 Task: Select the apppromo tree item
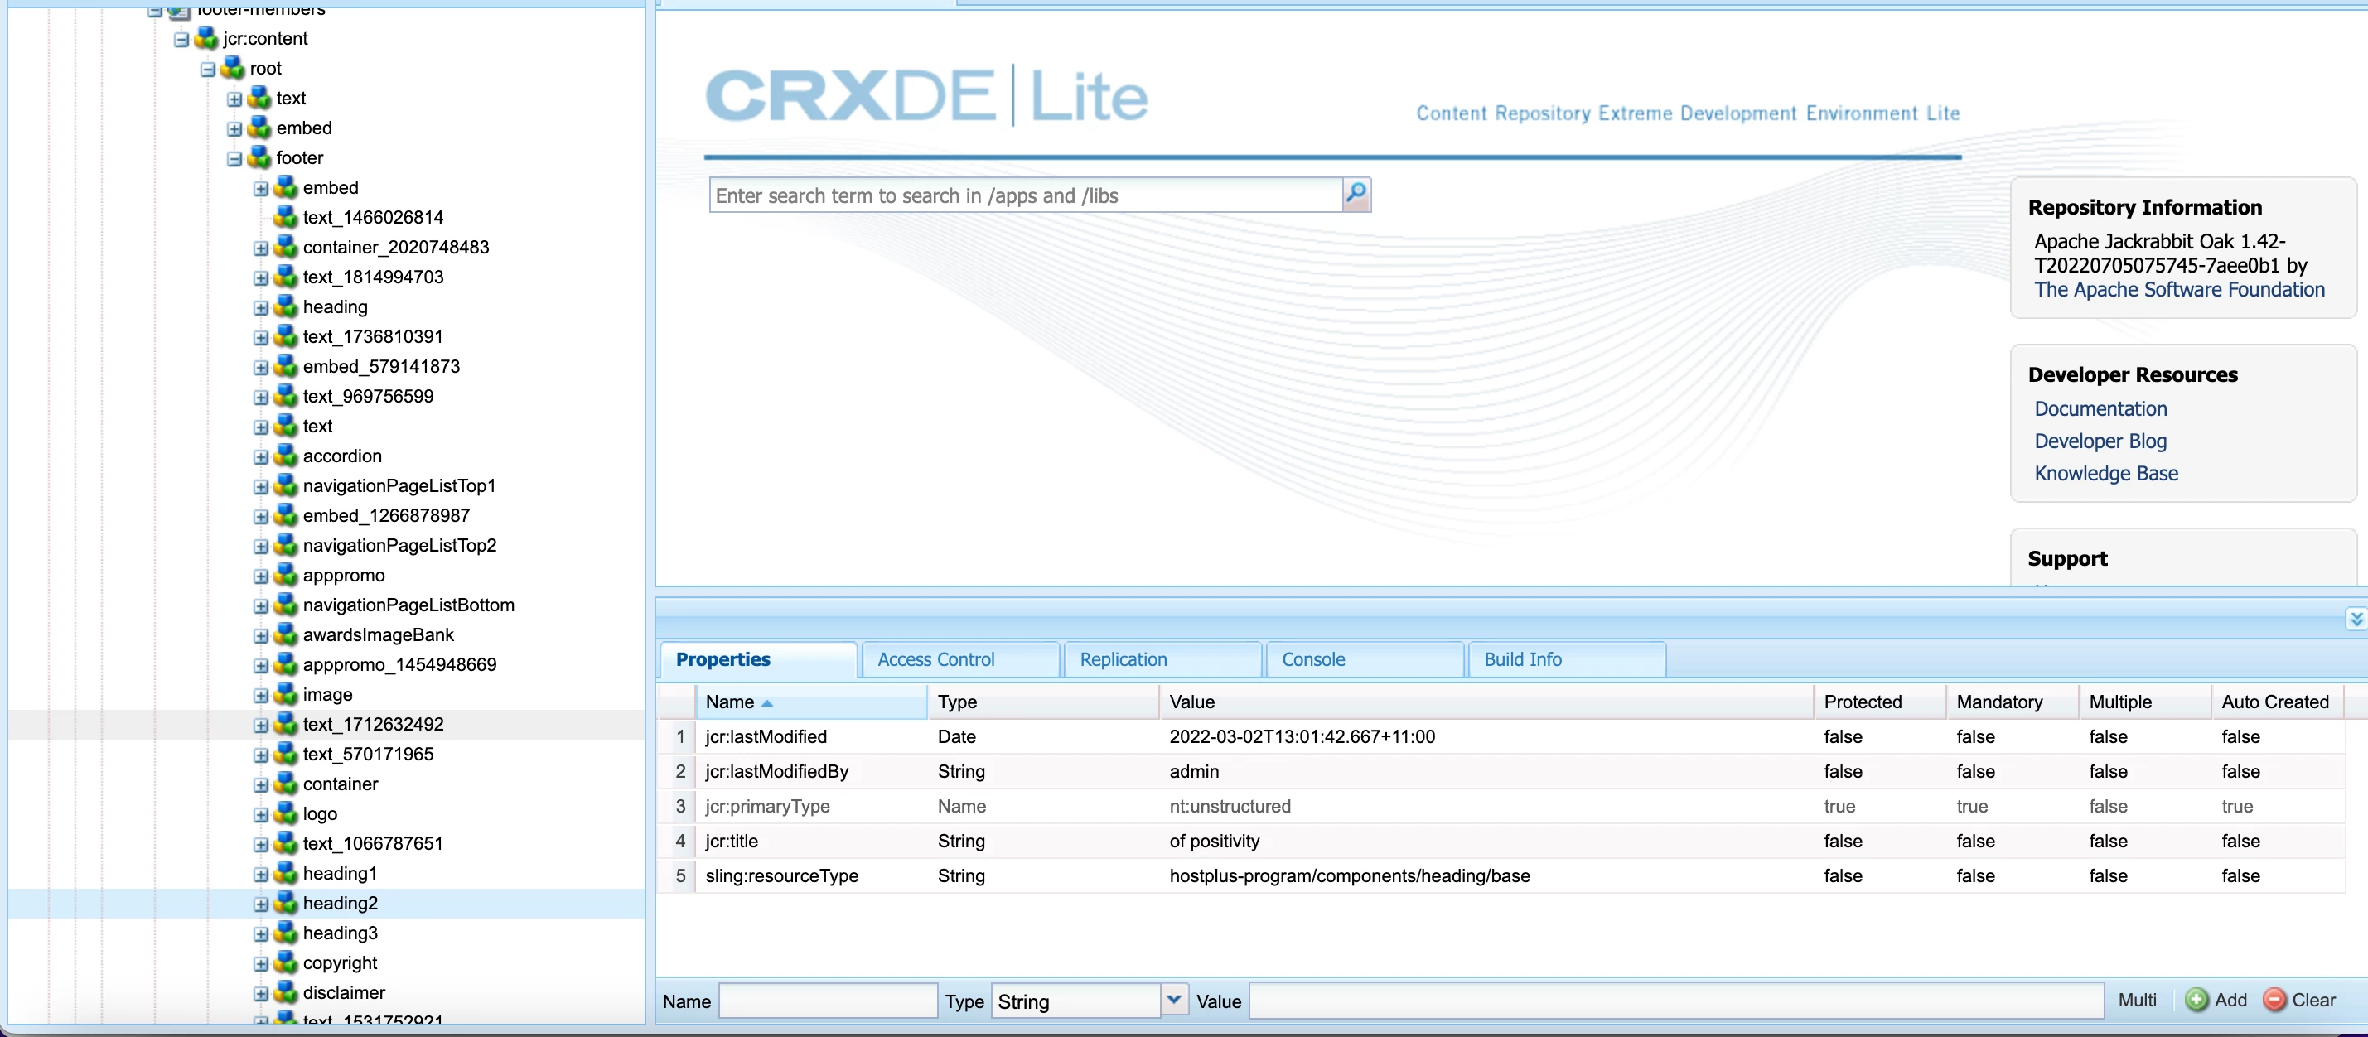pos(343,576)
